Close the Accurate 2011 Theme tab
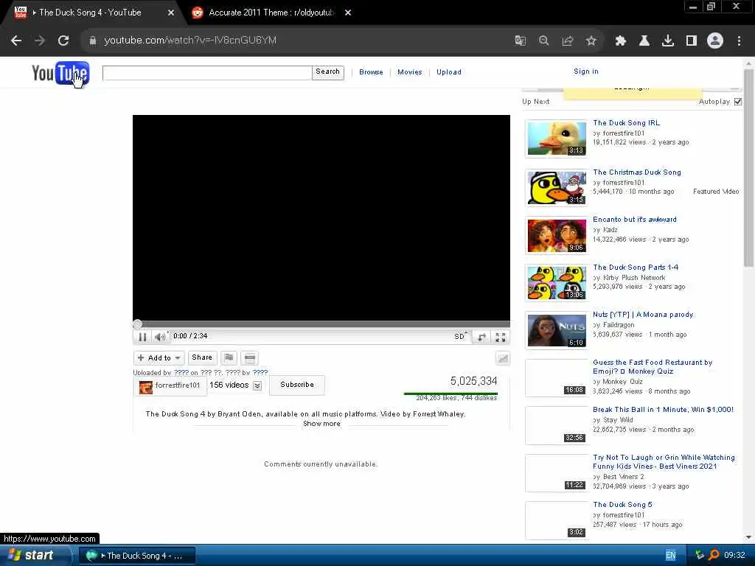This screenshot has width=755, height=566. (348, 13)
